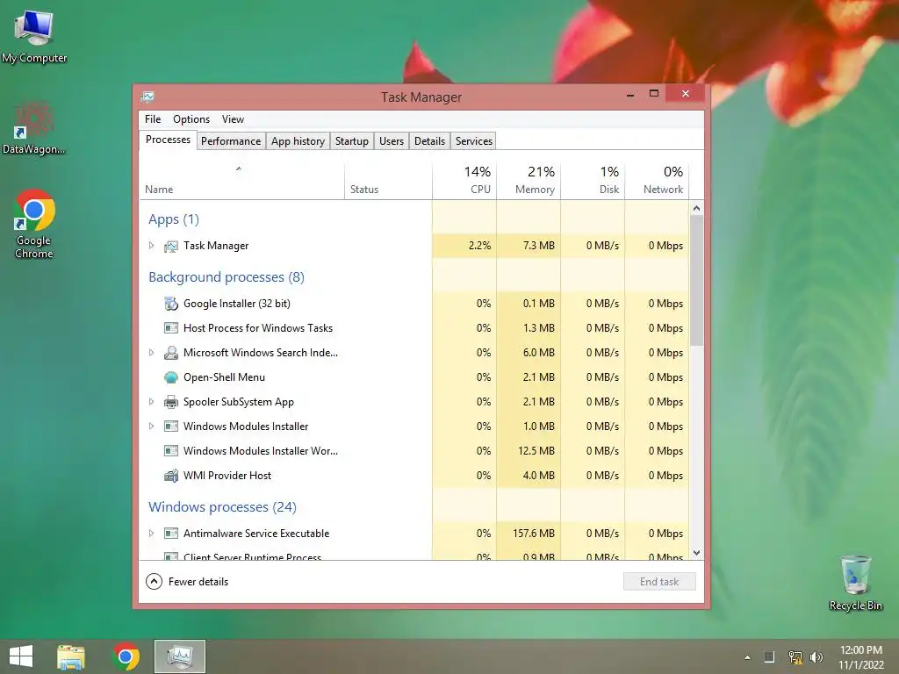
Task: Switch to the Performance tab
Action: [231, 141]
